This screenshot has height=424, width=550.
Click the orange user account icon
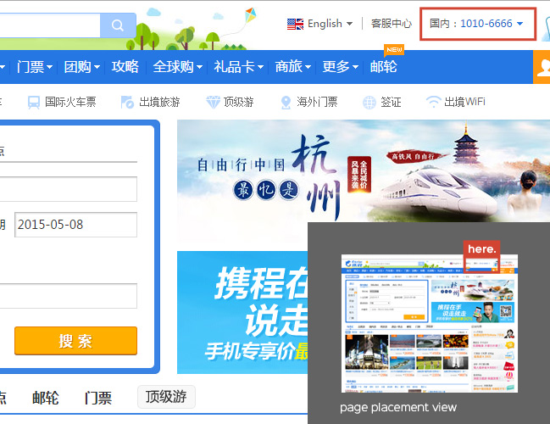click(542, 67)
